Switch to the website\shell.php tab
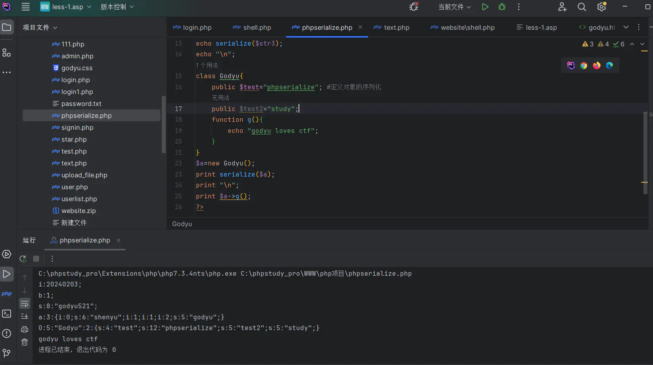The height and width of the screenshot is (365, 653). click(463, 27)
